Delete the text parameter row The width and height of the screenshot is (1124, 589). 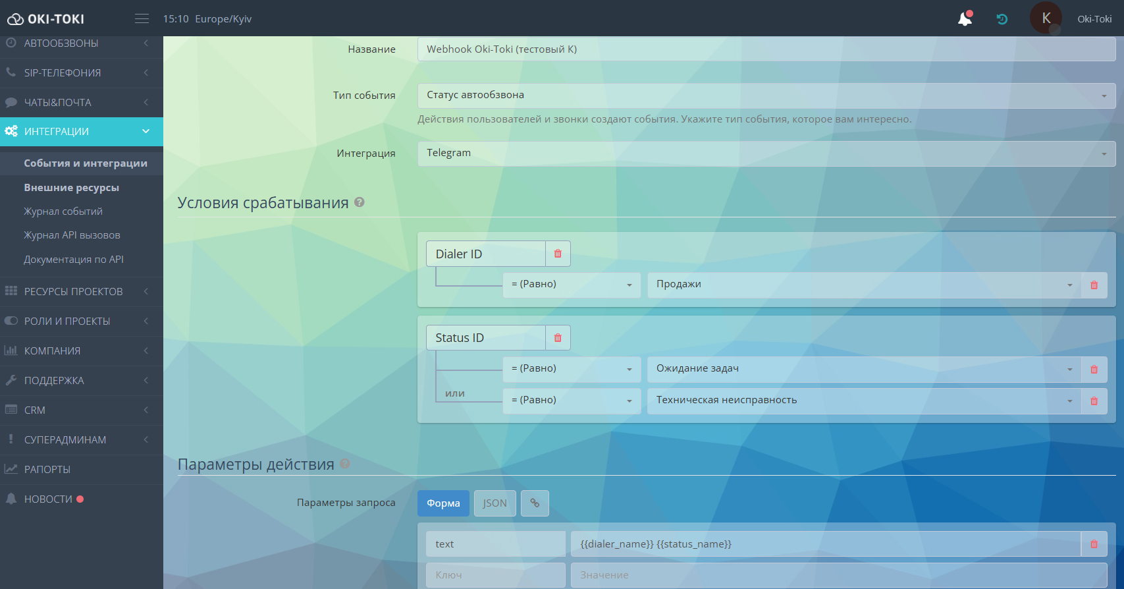(x=1094, y=544)
